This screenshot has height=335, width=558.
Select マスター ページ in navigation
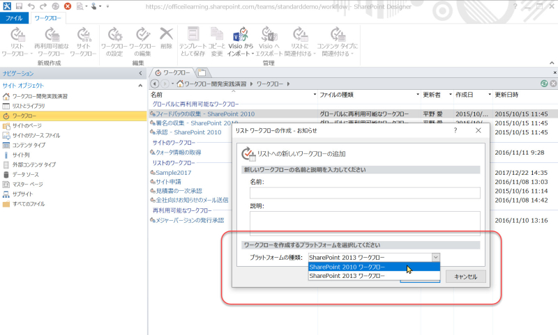(x=28, y=184)
